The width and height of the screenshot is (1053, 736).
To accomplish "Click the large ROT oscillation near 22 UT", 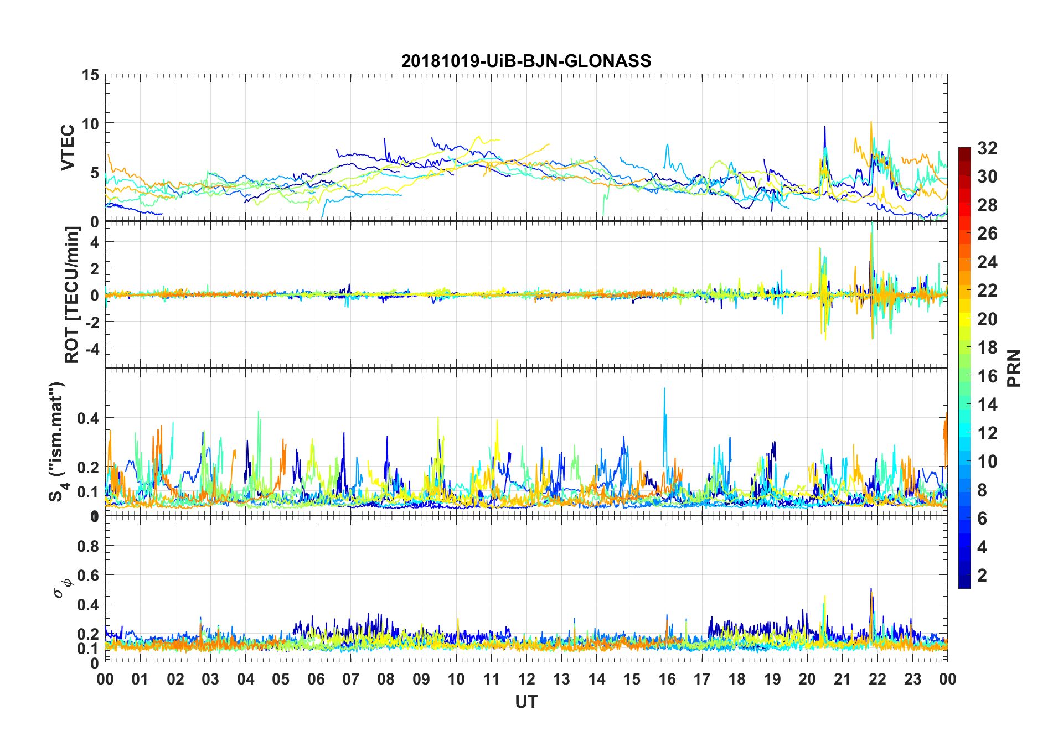I will [x=873, y=281].
